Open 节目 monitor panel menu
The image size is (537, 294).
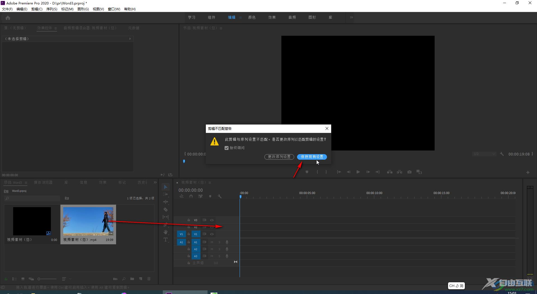click(221, 28)
